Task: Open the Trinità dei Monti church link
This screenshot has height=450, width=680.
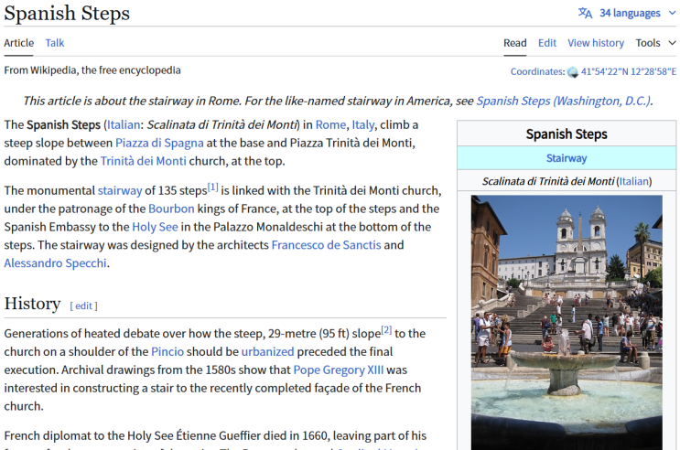Action: (x=143, y=161)
